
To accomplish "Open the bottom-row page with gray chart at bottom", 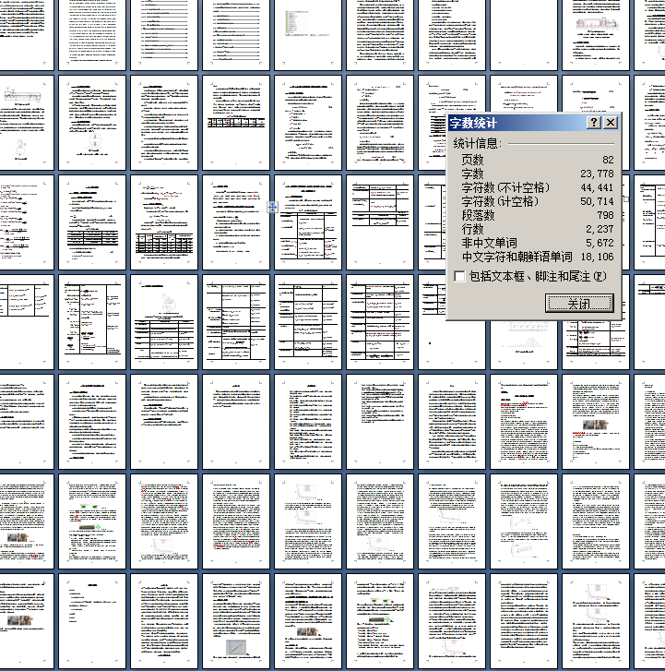I will coord(236,621).
